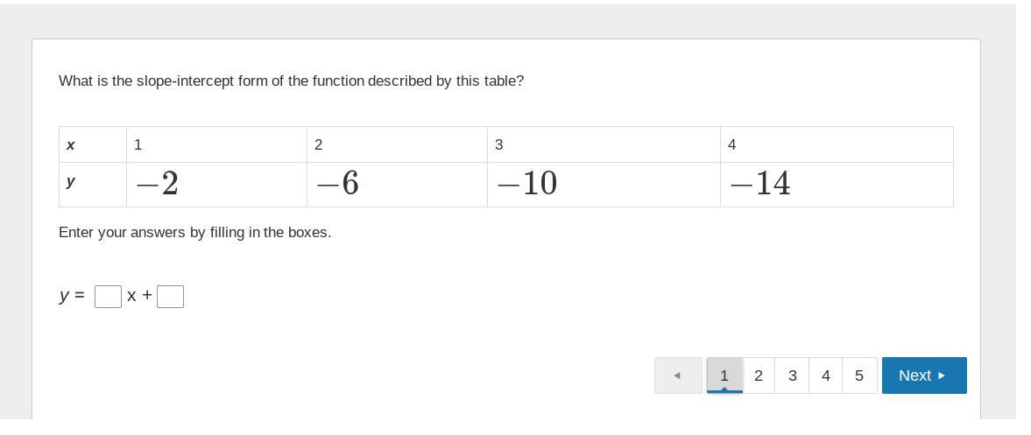Open question page 3

[792, 375]
